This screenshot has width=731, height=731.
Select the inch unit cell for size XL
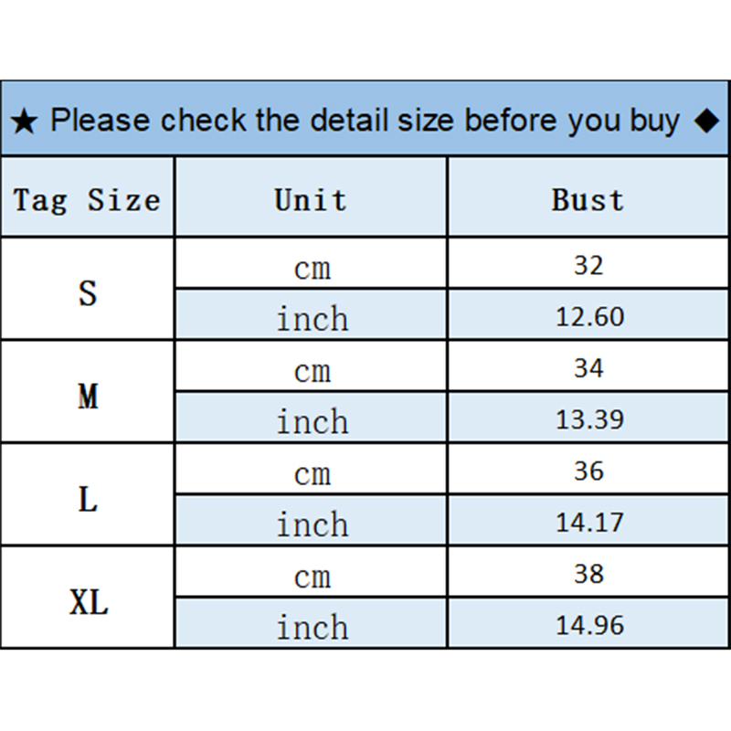tap(312, 627)
